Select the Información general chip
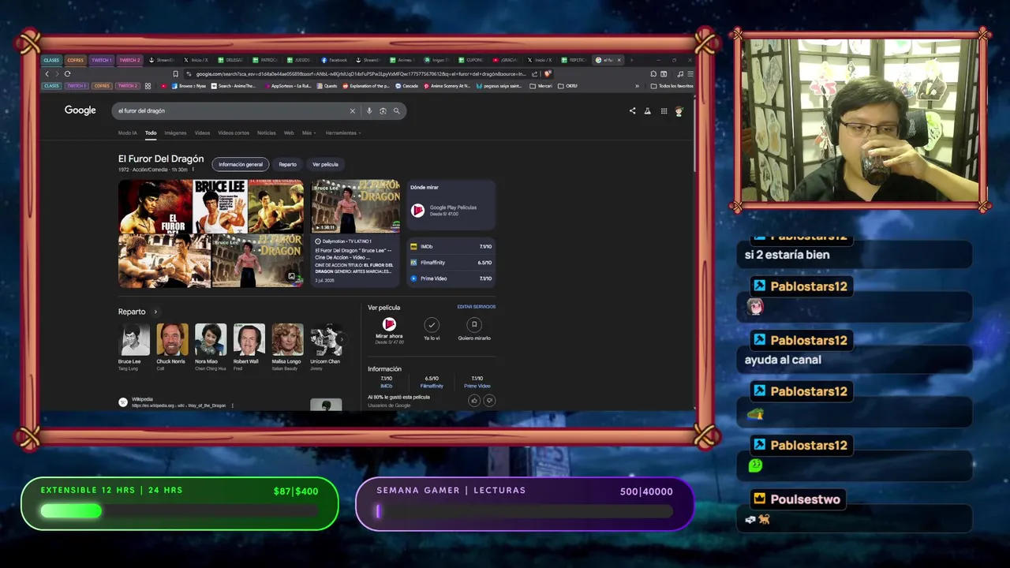The height and width of the screenshot is (568, 1010). [x=241, y=164]
